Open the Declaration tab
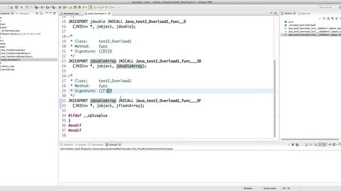Viewport: 341px width, 191px height. pos(96,145)
